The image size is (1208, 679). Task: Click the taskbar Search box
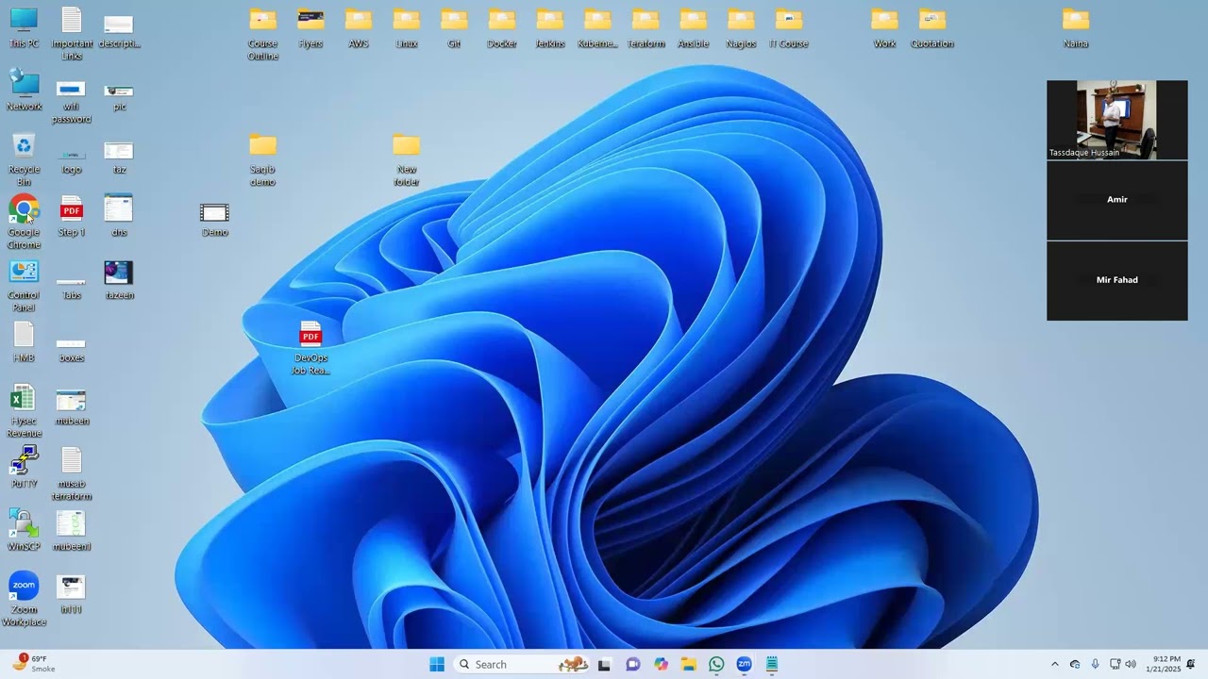[x=522, y=664]
